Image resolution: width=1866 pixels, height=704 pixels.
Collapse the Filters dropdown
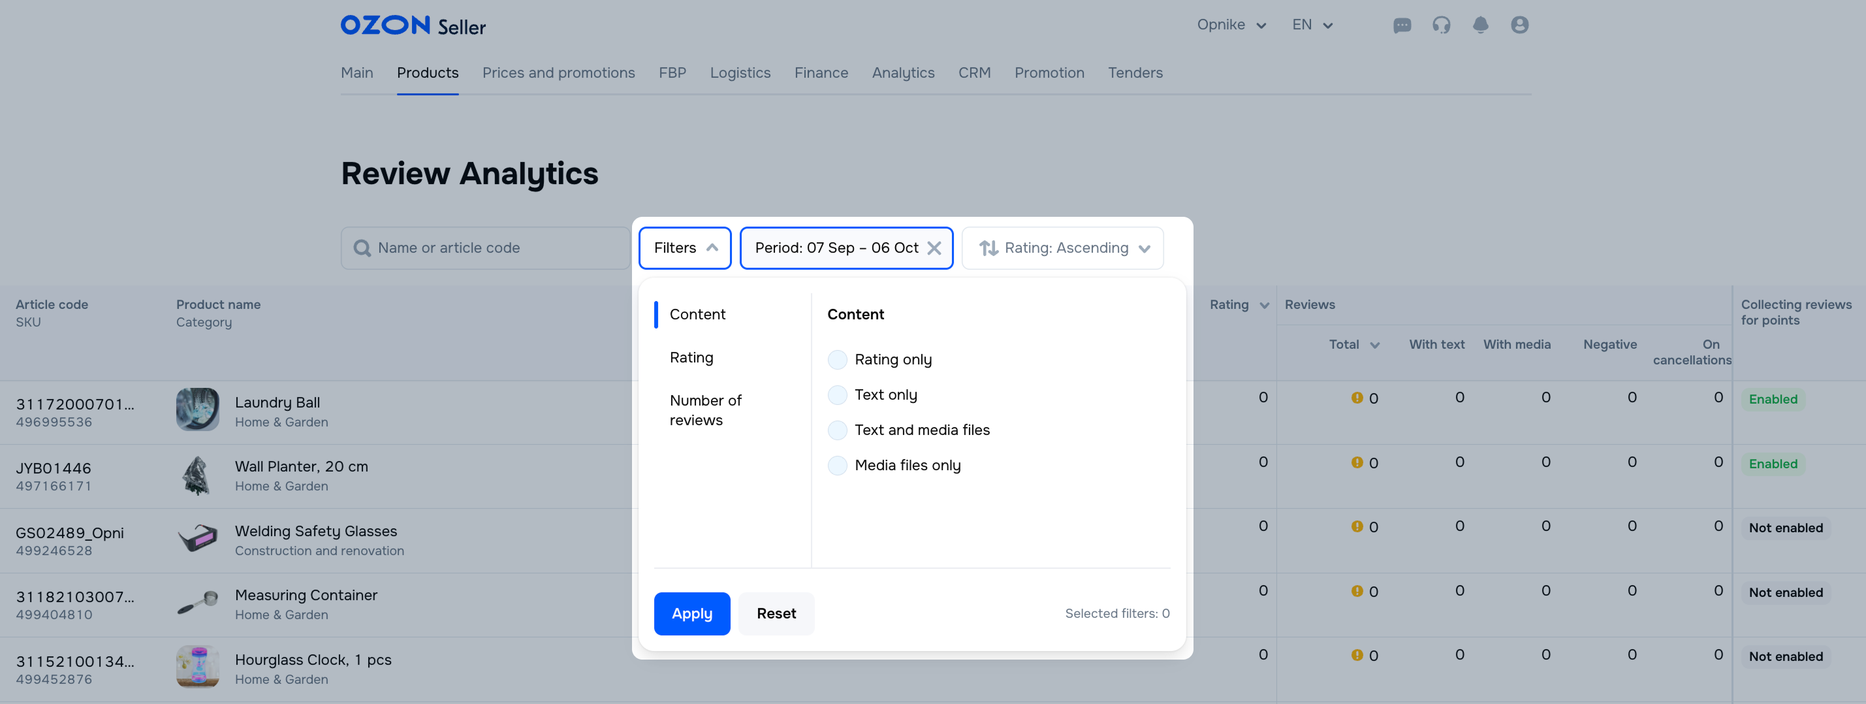pos(684,248)
